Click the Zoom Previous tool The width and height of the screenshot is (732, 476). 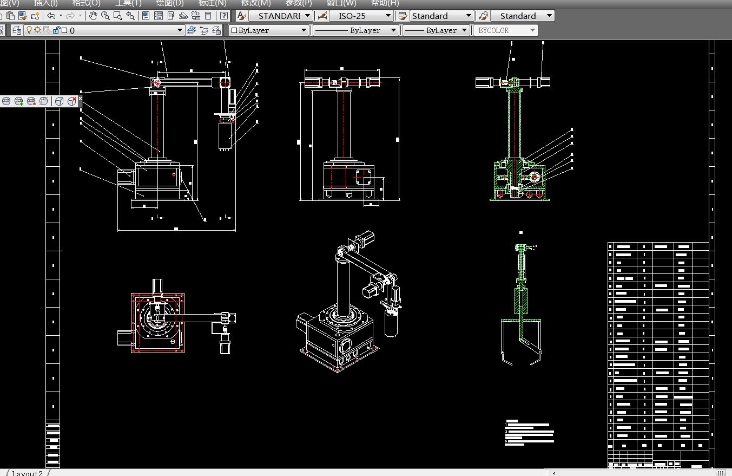click(x=130, y=16)
